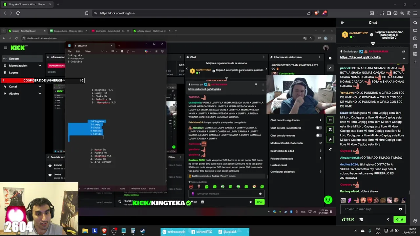This screenshot has height=236, width=420.
Task: Expand the gift leaderboard arrow under nashh1111222
Action: click(x=373, y=44)
